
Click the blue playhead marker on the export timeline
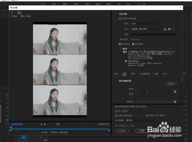click(x=11, y=127)
